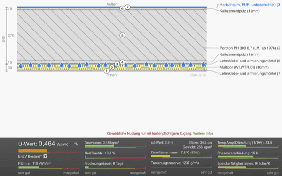This screenshot has height=176, width=282.
Task: Click layer marker number 7
Action: 127,7
